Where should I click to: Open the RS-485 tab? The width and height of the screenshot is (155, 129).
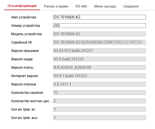tap(81, 6)
